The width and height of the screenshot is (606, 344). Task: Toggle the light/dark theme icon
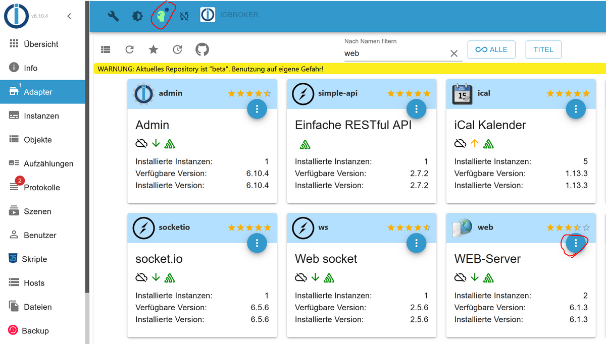137,16
